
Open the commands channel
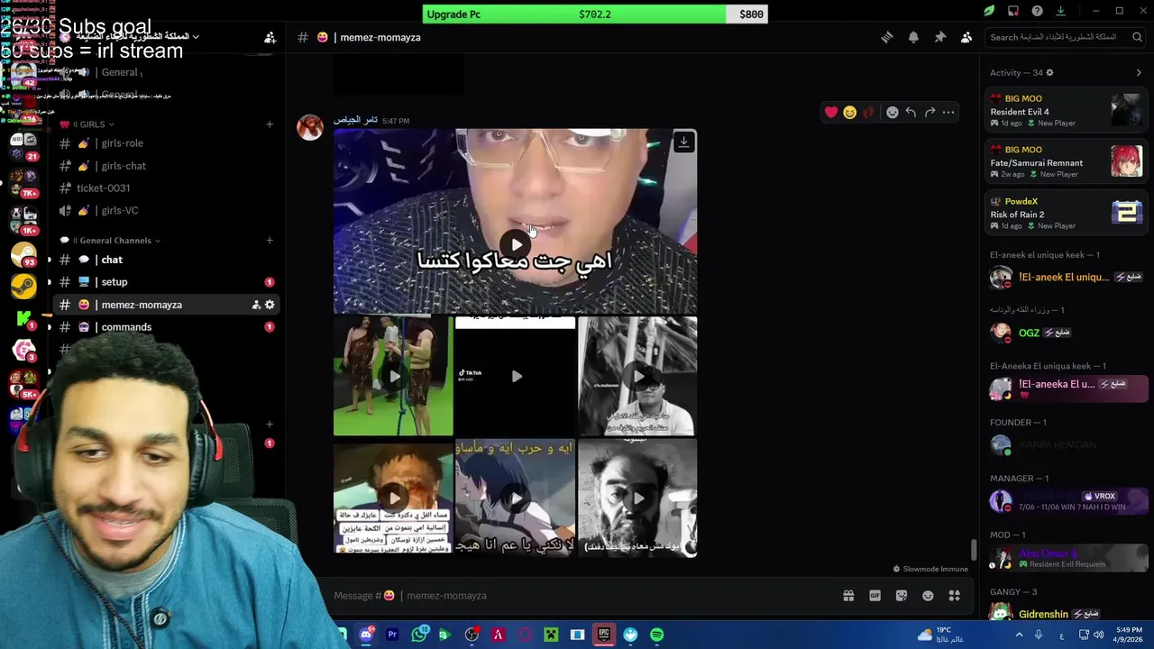166,327
